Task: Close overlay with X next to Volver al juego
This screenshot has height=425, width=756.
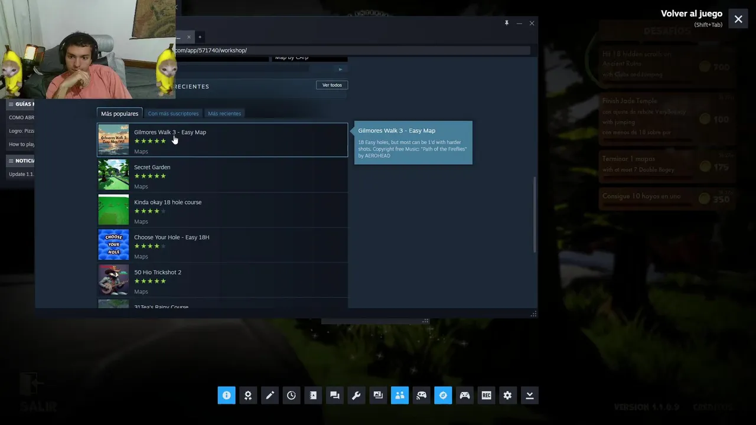Action: [x=738, y=19]
